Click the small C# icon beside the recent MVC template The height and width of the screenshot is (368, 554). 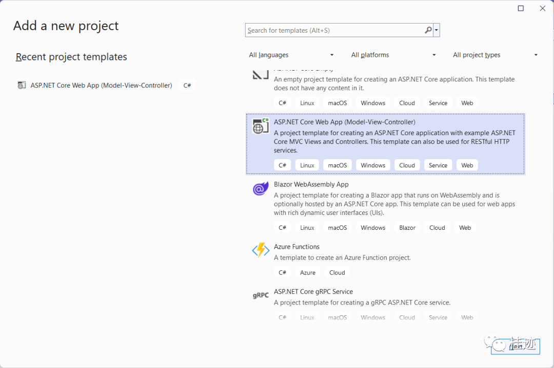pos(187,85)
